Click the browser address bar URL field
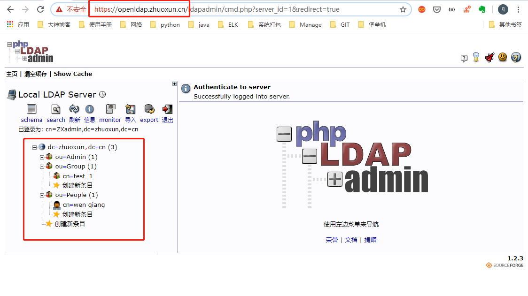The image size is (528, 296). click(x=211, y=9)
